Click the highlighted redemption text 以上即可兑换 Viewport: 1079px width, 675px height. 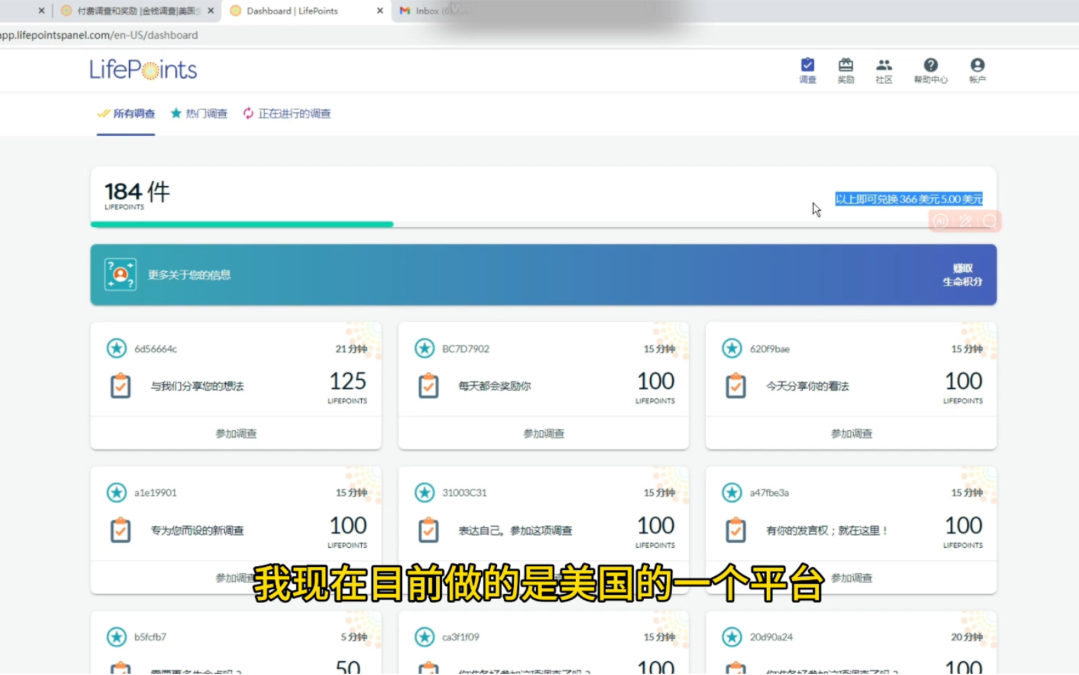click(909, 199)
